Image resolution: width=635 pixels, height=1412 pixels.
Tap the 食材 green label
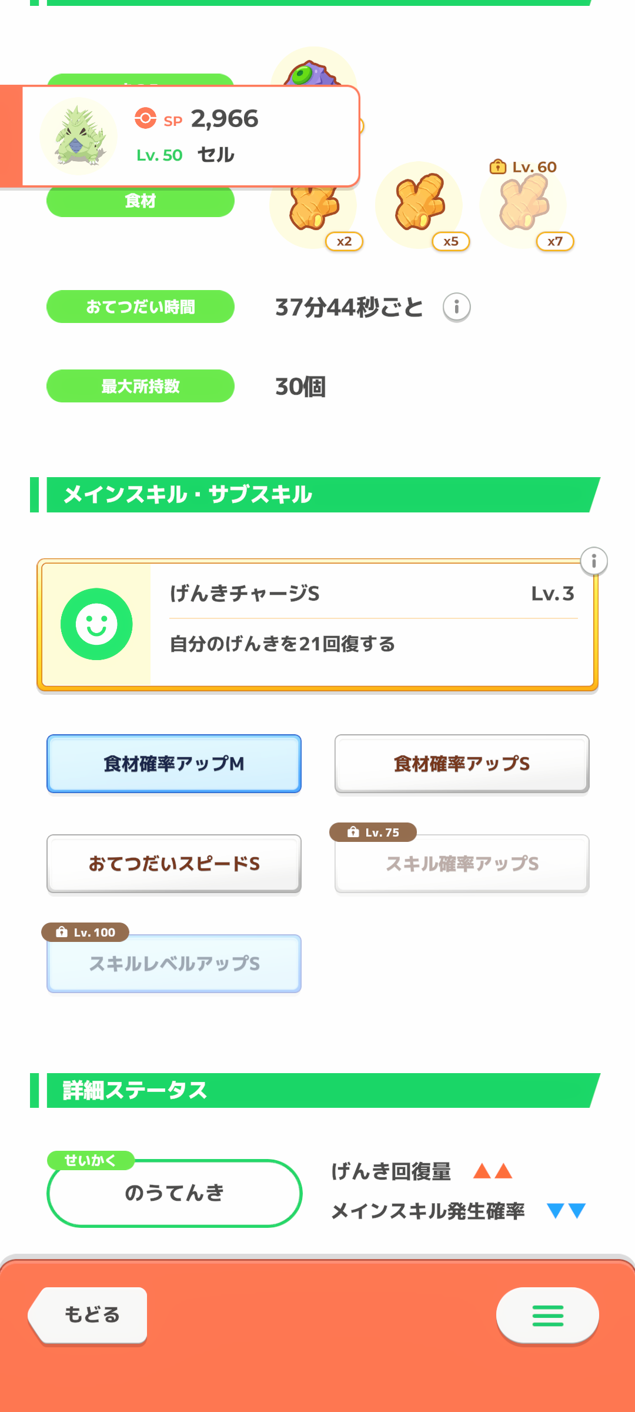point(140,202)
